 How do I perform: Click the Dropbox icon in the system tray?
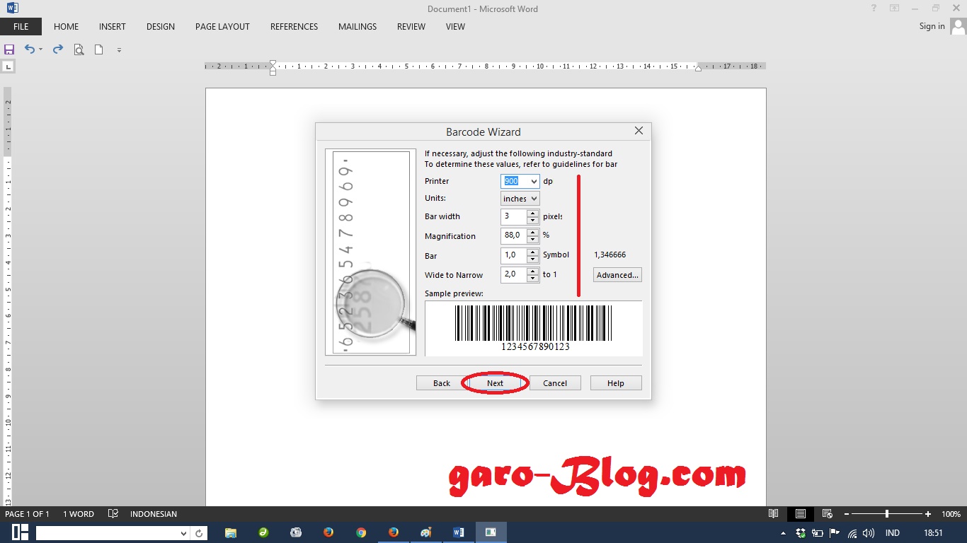tap(800, 532)
